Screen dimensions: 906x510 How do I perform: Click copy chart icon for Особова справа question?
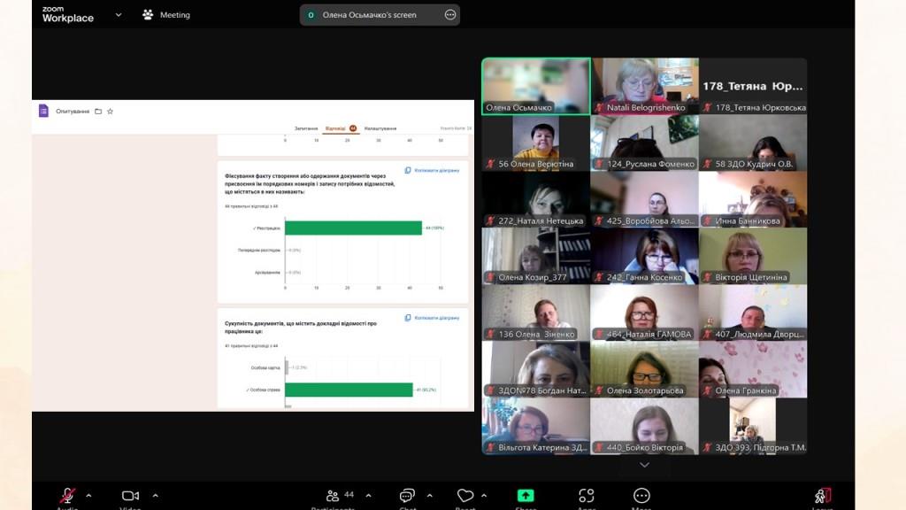point(408,318)
